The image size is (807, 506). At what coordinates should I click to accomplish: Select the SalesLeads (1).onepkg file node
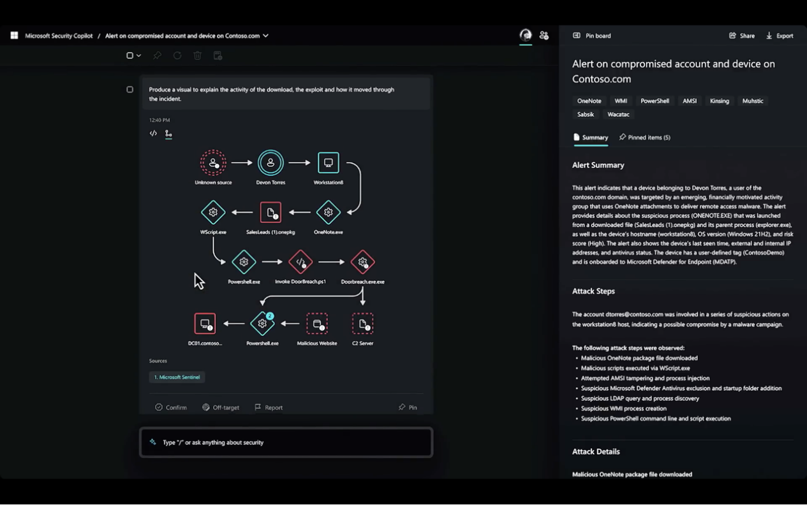270,212
